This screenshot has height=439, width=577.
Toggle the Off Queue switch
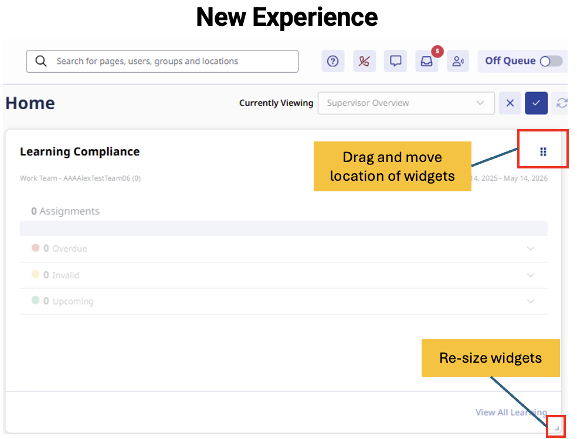pos(551,61)
